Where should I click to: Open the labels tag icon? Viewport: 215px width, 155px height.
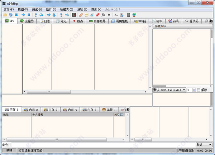[x=92, y=15]
